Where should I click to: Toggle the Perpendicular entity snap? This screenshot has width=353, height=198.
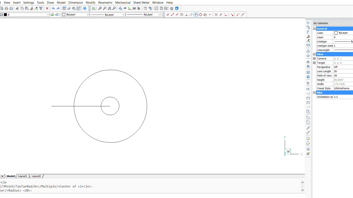186,15
